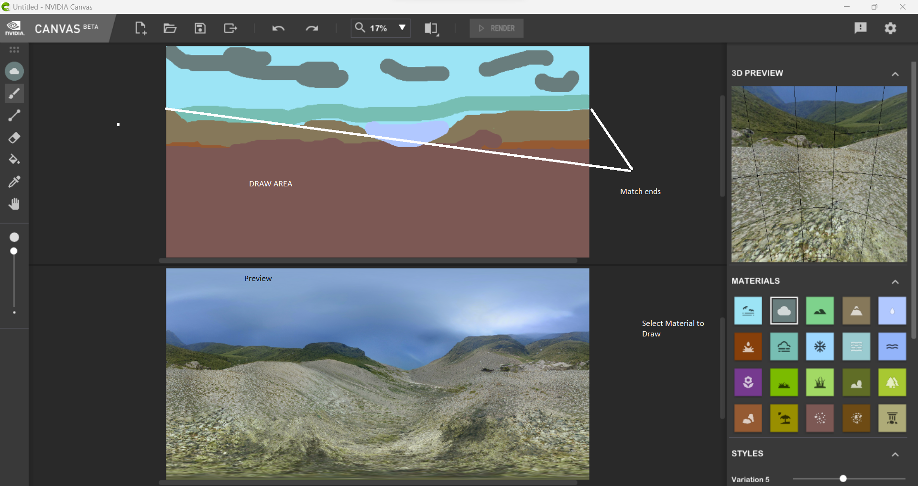Image resolution: width=918 pixels, height=486 pixels.
Task: Open the Settings gear in the title bar
Action: (891, 28)
